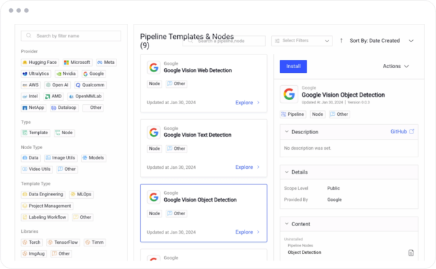Select MLOps template type
Viewport: 436px width, 269px height.
click(81, 194)
